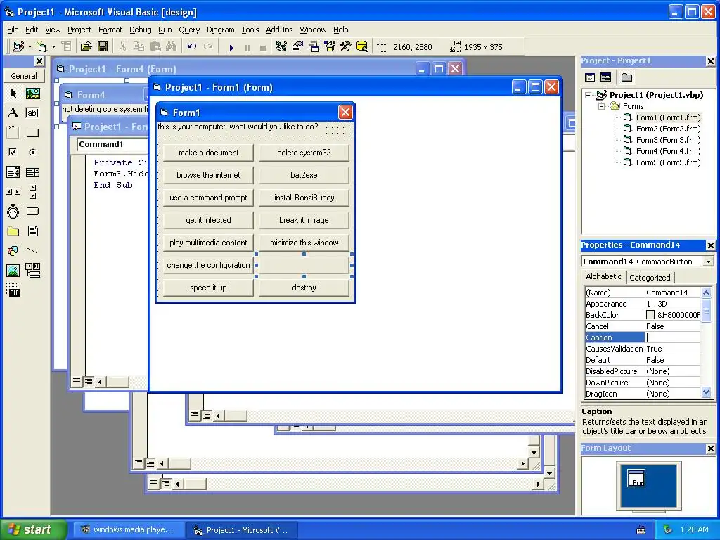This screenshot has width=720, height=540.
Task: Click the Open Project toolbar icon
Action: pos(86,47)
